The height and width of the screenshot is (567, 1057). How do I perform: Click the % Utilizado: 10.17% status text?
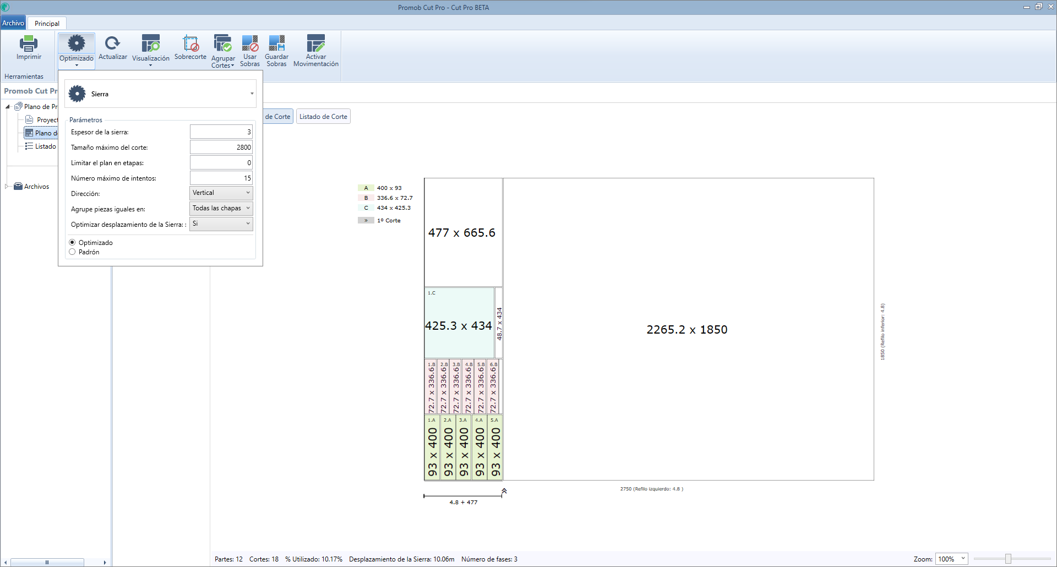314,559
